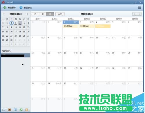
Task: Minimize the Foxmail window
Action: [x=132, y=3]
